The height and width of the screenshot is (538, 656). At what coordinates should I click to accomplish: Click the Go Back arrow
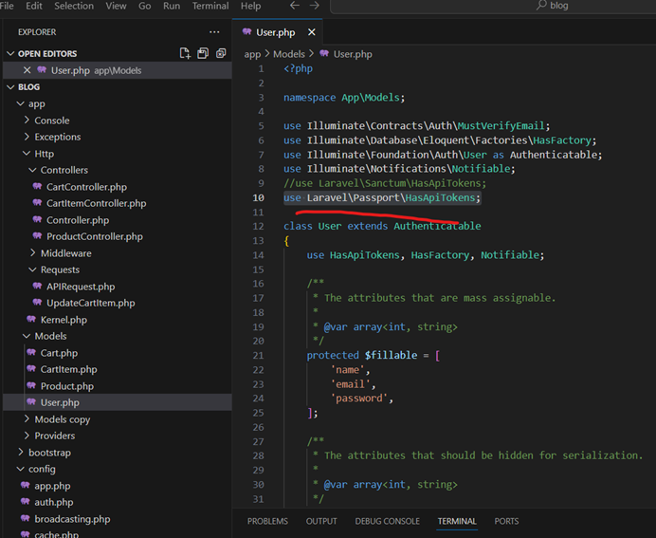(294, 6)
